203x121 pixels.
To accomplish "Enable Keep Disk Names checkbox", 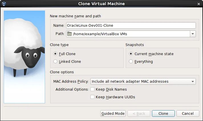I will (92, 89).
